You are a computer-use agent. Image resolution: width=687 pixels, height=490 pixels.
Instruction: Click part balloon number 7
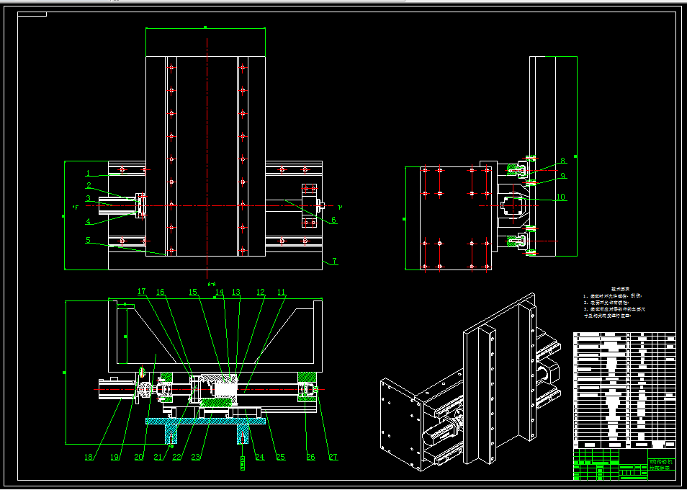click(334, 261)
